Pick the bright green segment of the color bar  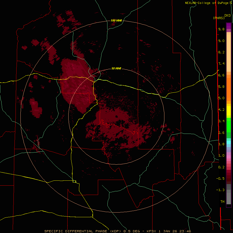[229, 125]
